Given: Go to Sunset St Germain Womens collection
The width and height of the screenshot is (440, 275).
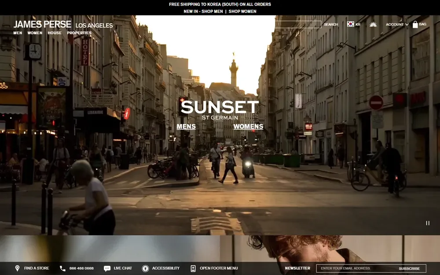Looking at the screenshot, I should coord(248,127).
